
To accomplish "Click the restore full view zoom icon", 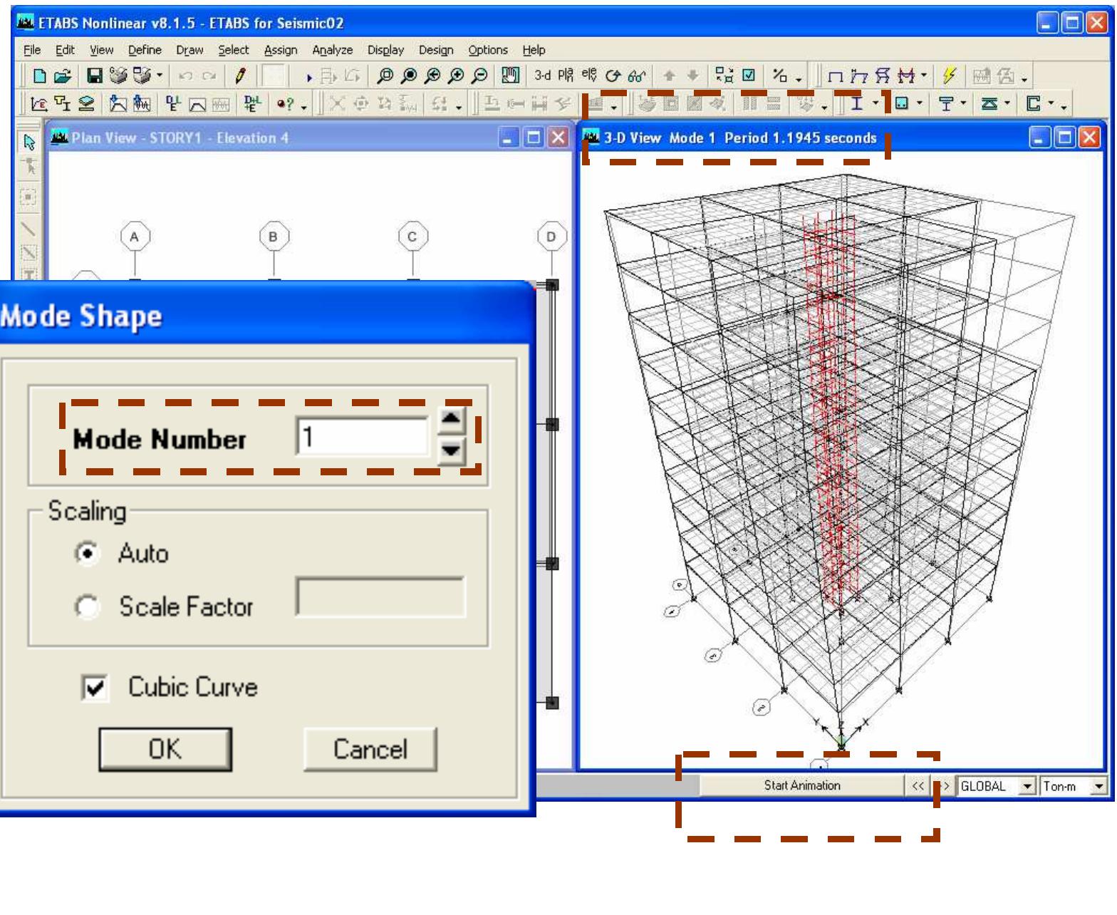I will click(x=409, y=76).
